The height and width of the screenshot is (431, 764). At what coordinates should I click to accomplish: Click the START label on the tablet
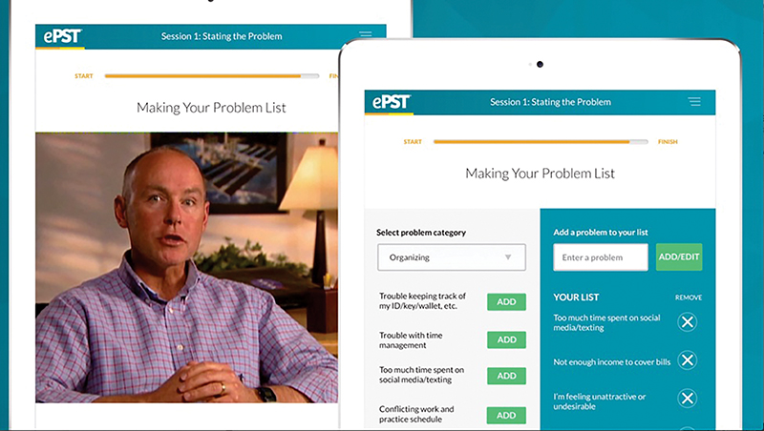tap(413, 141)
